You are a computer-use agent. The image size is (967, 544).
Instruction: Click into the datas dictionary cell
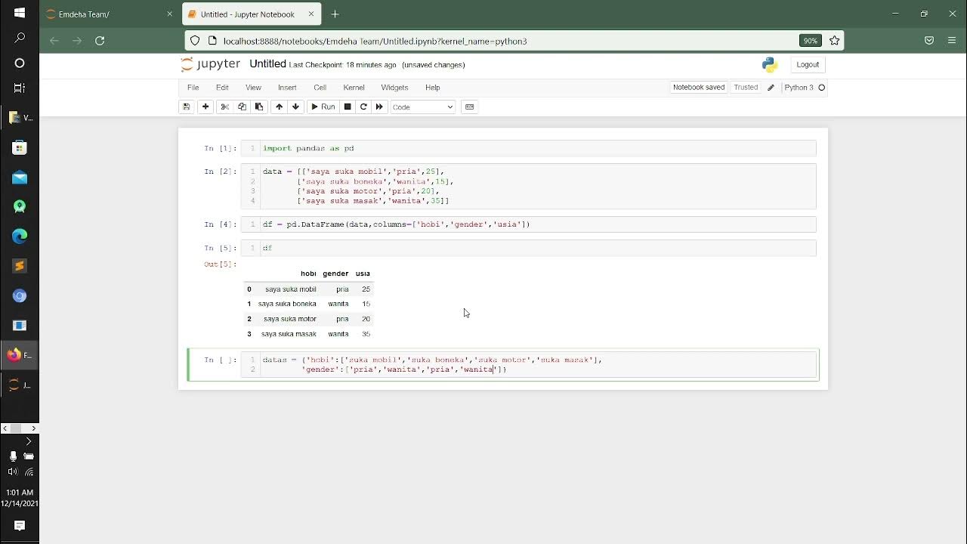click(528, 364)
